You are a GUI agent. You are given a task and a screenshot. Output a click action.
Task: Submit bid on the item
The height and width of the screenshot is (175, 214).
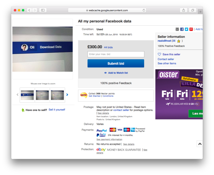coord(116,63)
